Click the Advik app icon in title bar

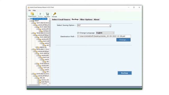pos(29,7)
